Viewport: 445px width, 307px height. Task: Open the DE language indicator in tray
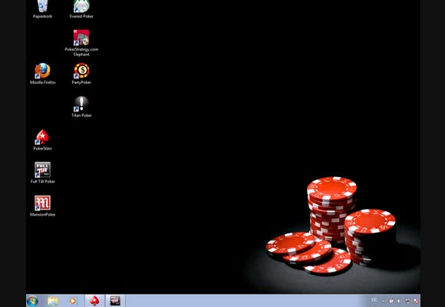click(374, 300)
